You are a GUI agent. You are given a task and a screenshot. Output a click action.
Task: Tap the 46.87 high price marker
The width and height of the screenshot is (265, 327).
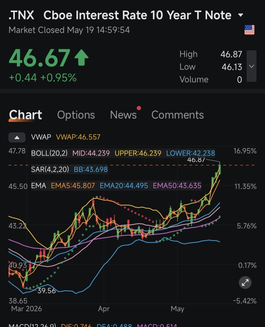pos(196,160)
